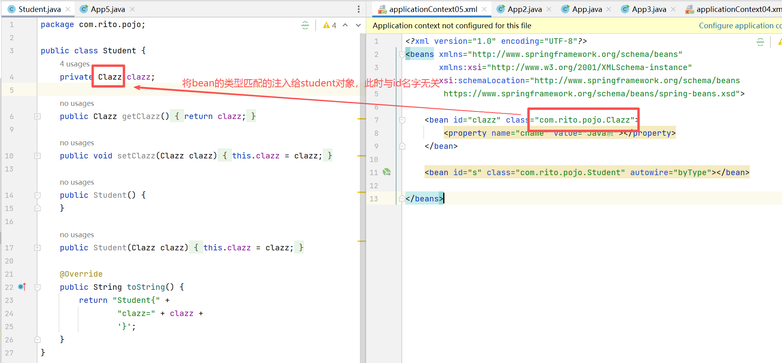Click the closing bean tag fold marker on line 9
782x363 pixels.
tap(402, 146)
